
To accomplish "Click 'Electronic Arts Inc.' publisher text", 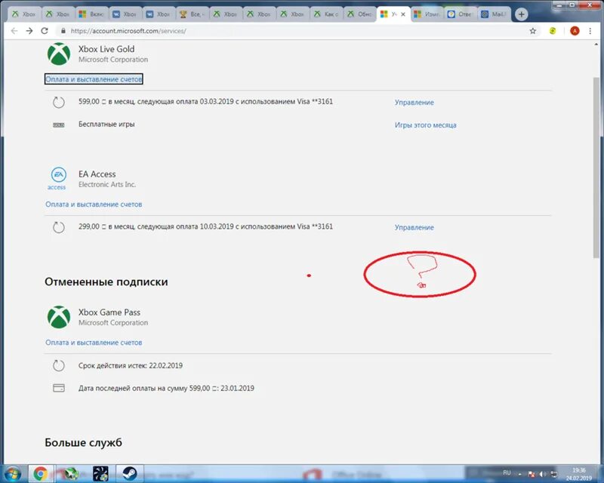I will [107, 185].
